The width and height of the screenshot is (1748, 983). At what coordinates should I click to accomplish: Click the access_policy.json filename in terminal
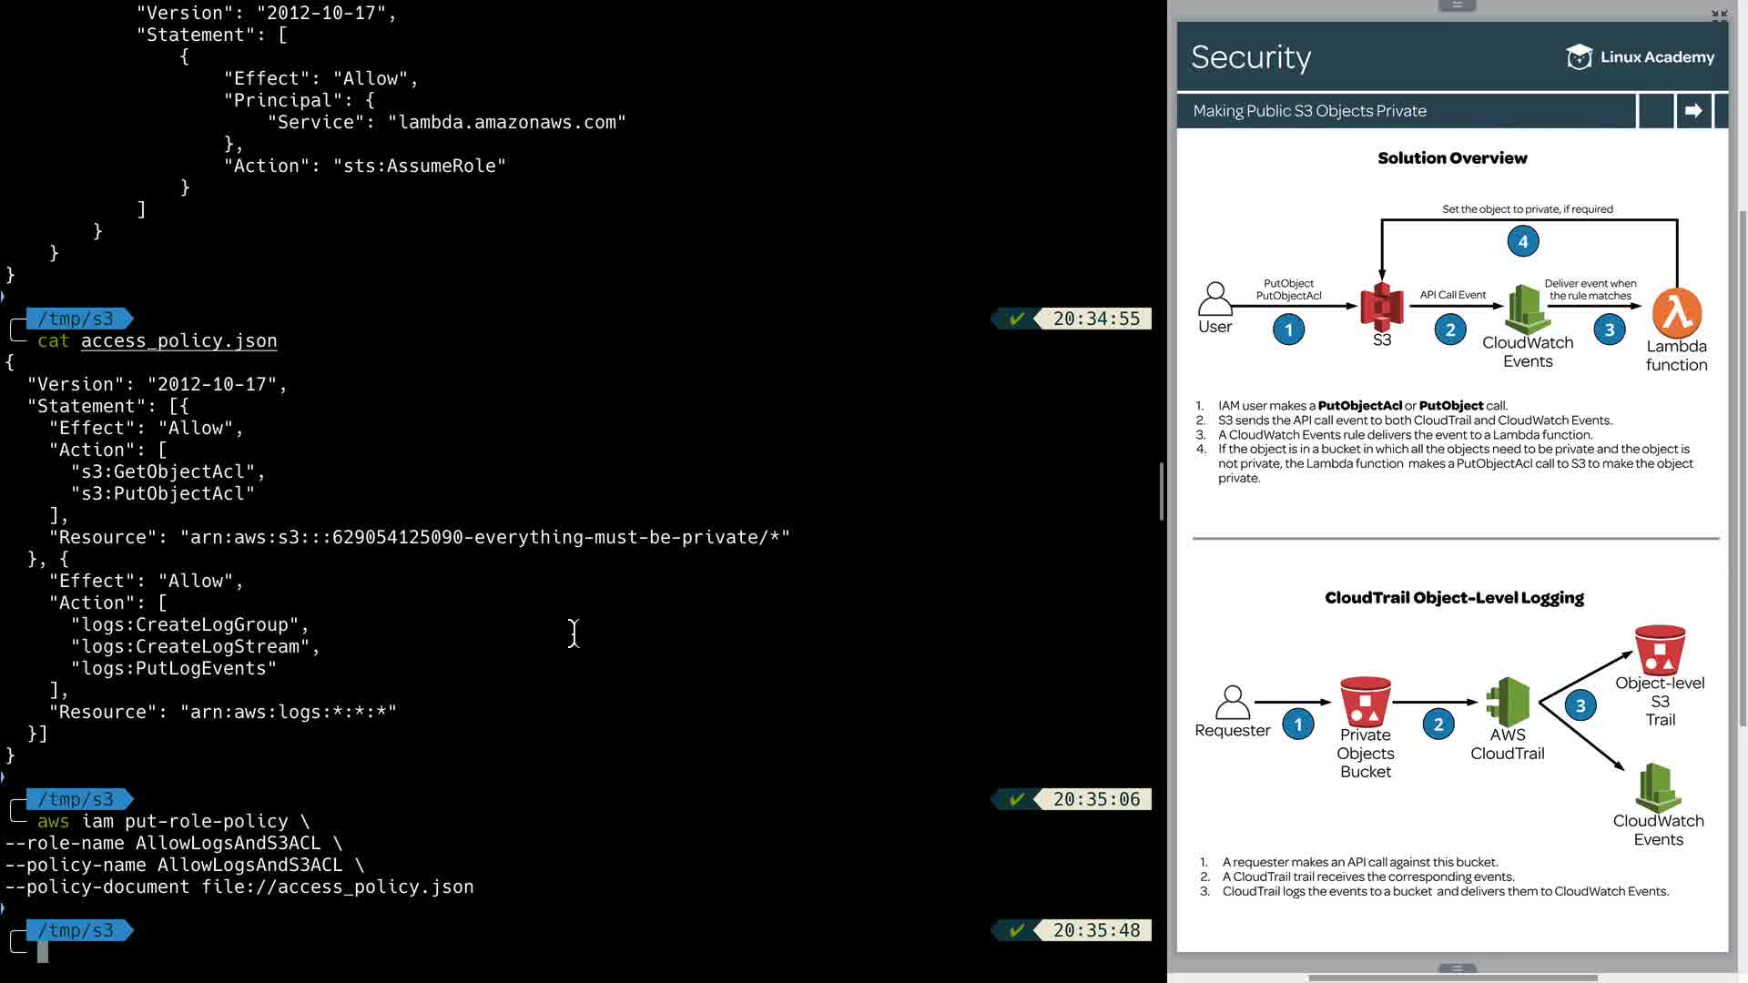click(178, 341)
